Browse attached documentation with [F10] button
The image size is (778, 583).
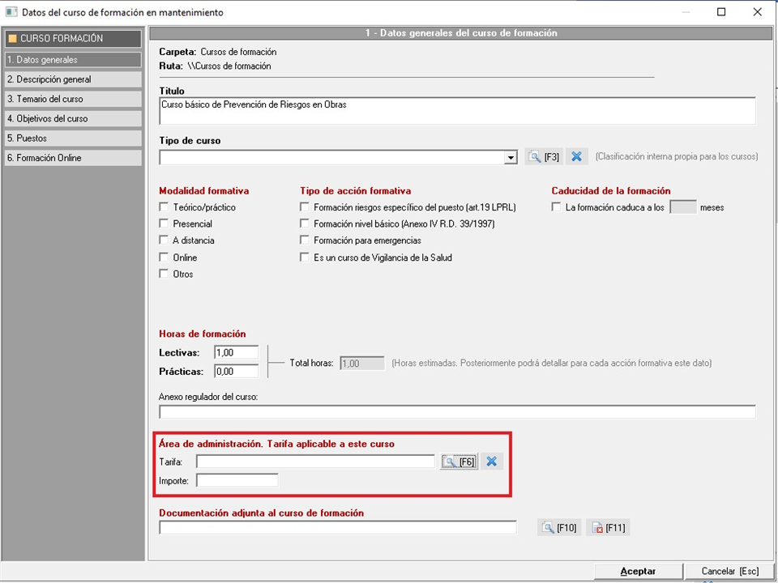558,528
